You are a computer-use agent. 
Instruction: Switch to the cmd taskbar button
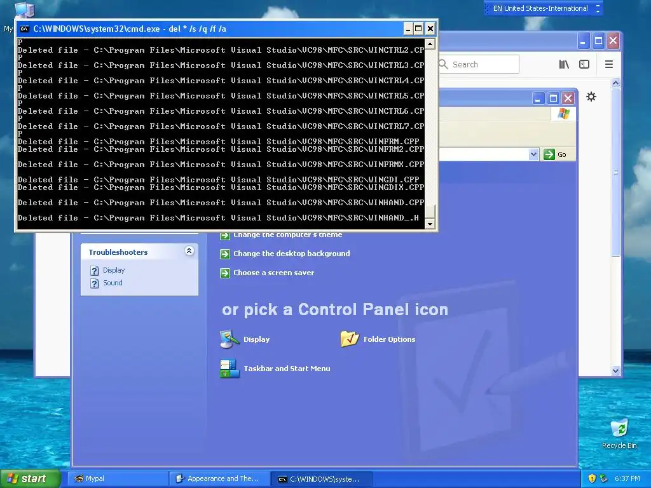pyautogui.click(x=321, y=479)
